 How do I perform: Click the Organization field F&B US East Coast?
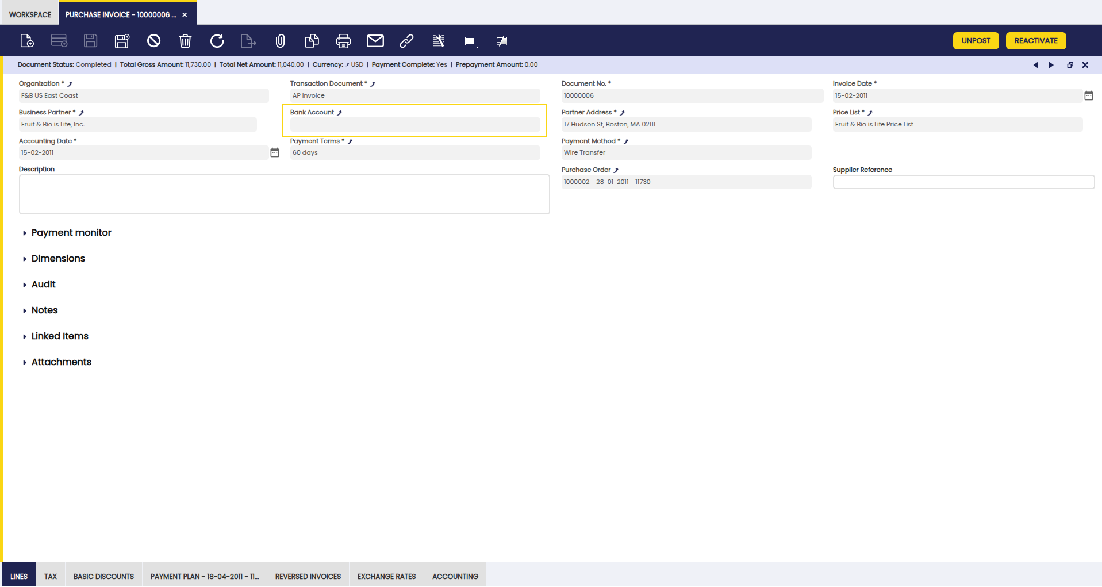[x=144, y=95]
